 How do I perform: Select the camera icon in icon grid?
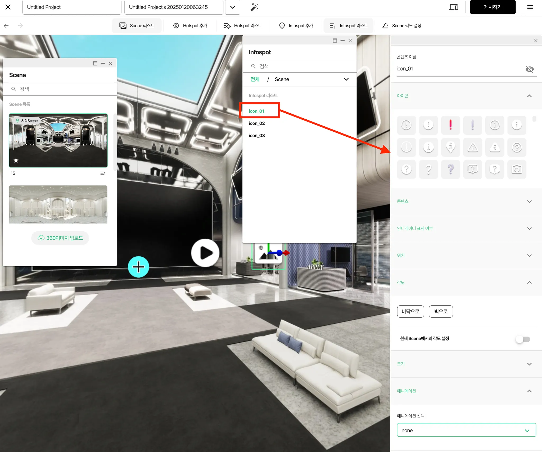point(517,169)
